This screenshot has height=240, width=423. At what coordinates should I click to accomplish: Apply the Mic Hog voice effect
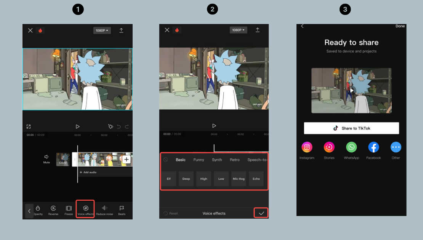[x=239, y=179]
